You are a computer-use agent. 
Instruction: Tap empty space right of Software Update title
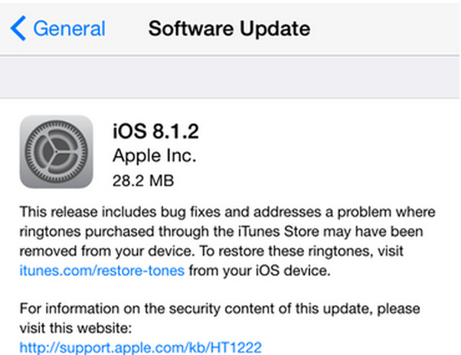(x=383, y=30)
